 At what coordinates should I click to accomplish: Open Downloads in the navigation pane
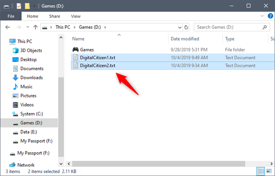tap(31, 77)
